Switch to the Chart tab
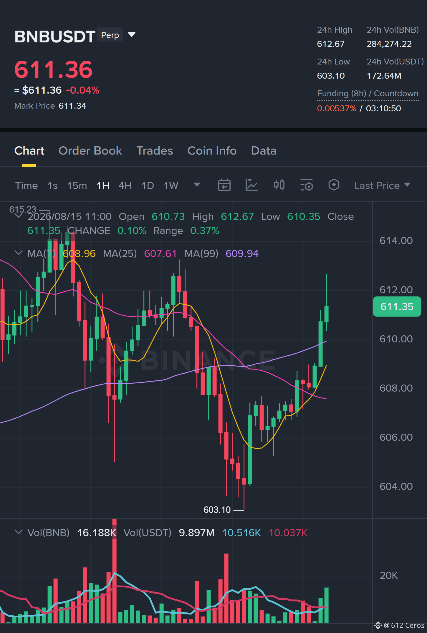The height and width of the screenshot is (633, 427). [x=29, y=151]
